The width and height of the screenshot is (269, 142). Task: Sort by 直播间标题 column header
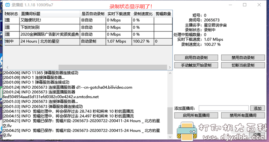pos(50,14)
